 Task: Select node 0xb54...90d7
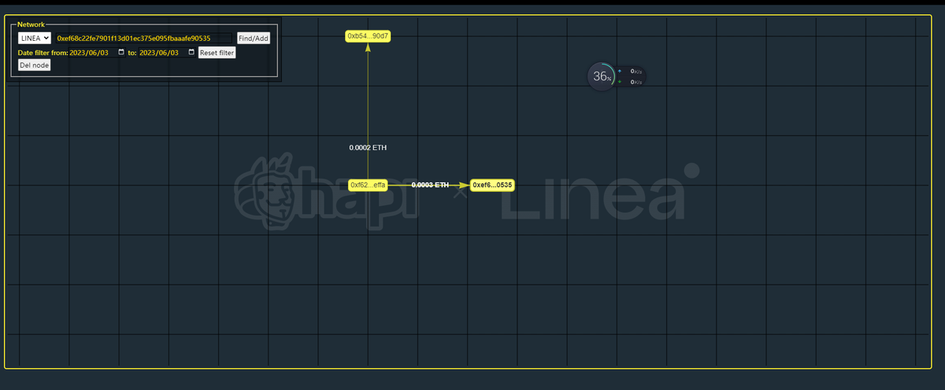(369, 36)
